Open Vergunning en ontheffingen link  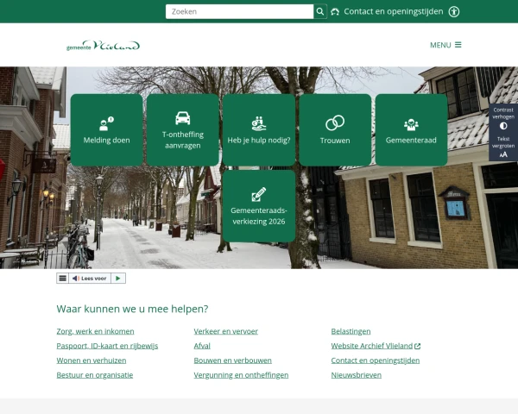pyautogui.click(x=241, y=374)
